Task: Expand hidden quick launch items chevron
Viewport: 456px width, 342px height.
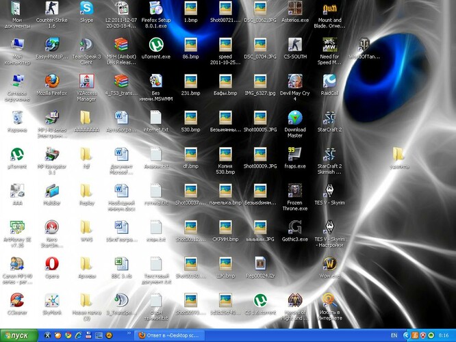Action: pyautogui.click(x=129, y=333)
